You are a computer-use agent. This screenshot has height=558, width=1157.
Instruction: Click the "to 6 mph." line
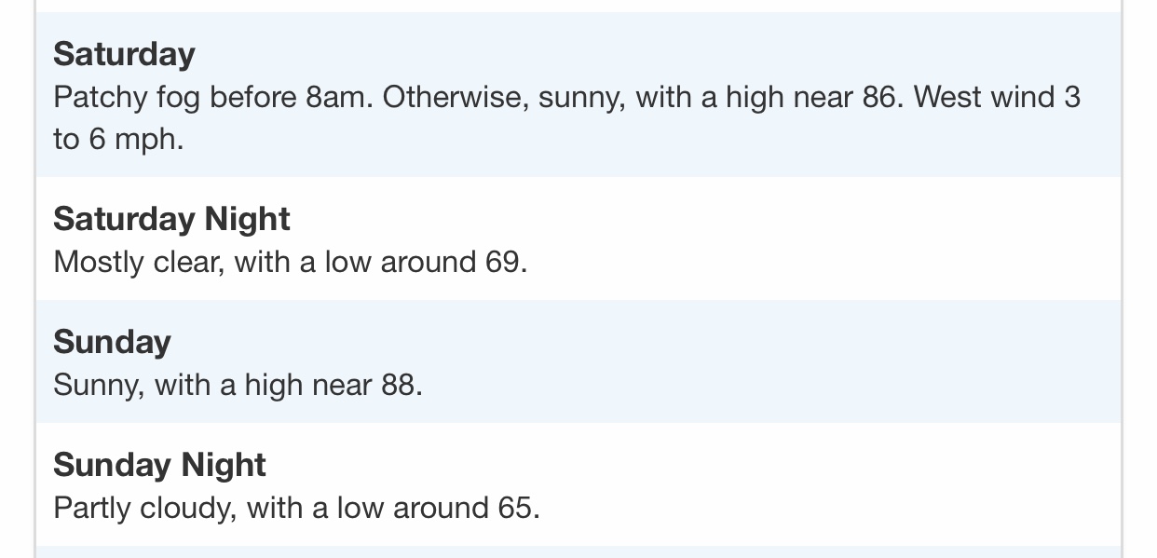[x=118, y=139]
